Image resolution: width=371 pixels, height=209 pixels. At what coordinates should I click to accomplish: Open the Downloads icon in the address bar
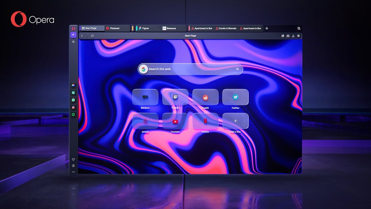coord(293,36)
